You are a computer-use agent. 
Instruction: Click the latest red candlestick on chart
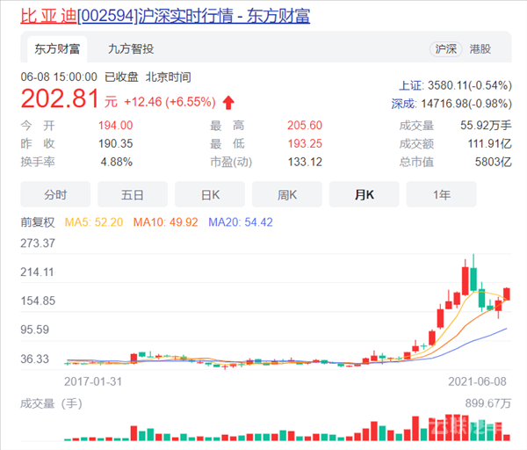(x=507, y=294)
